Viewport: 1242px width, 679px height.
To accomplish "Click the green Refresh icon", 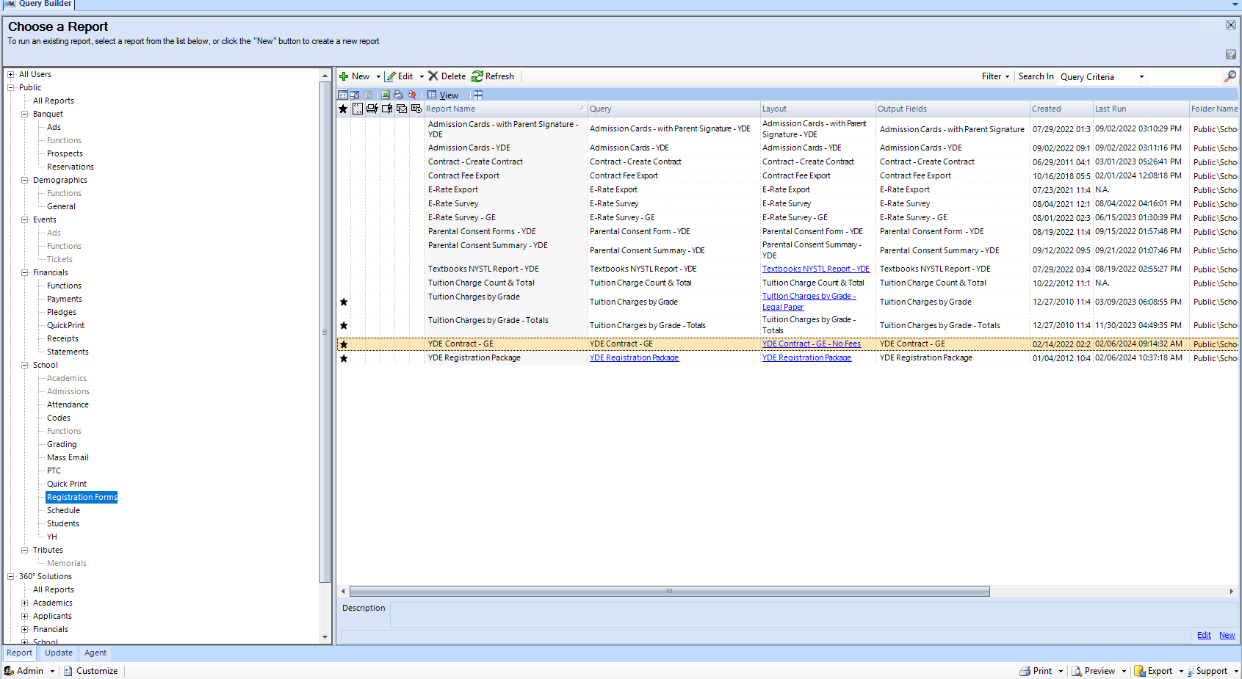I will (477, 76).
